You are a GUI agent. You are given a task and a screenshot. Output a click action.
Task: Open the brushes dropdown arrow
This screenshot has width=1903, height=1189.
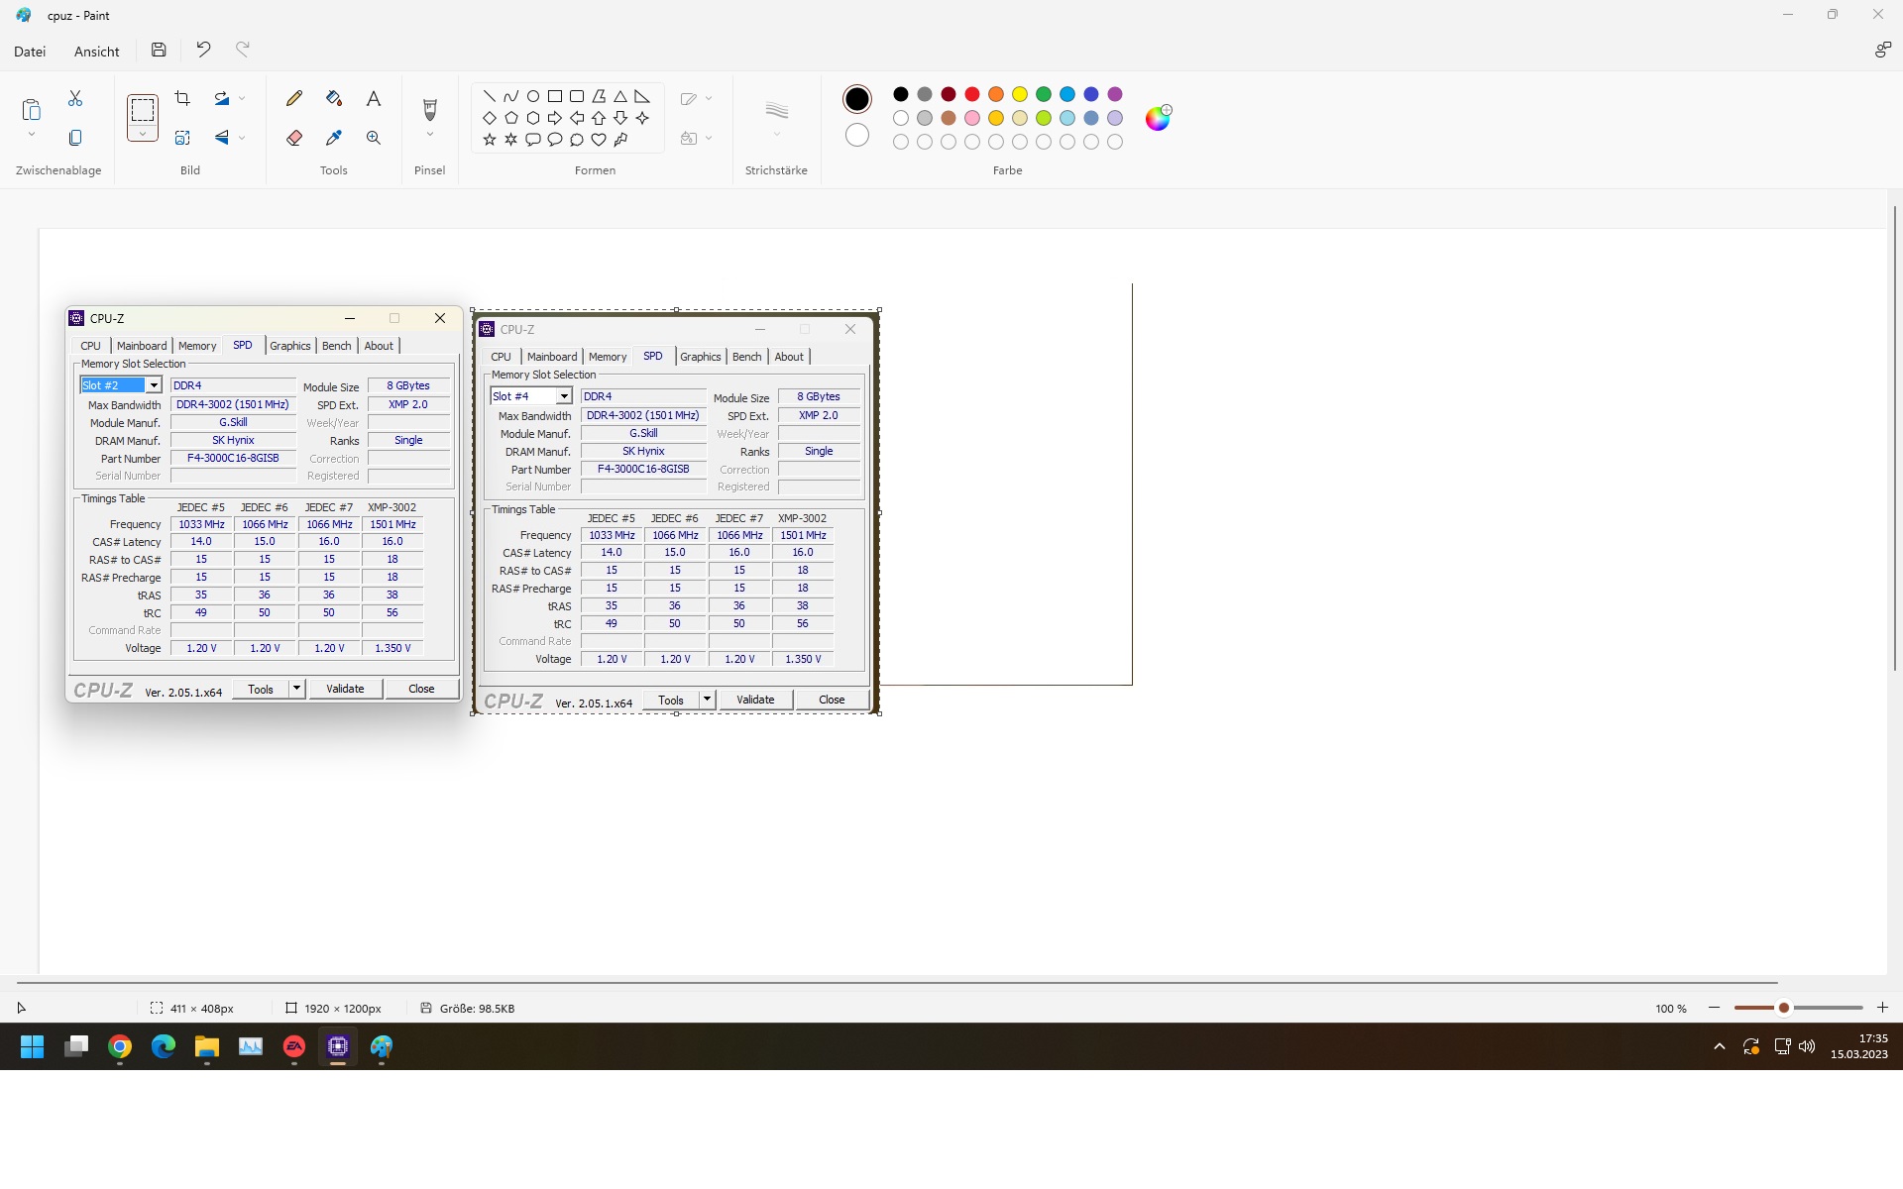coord(430,135)
